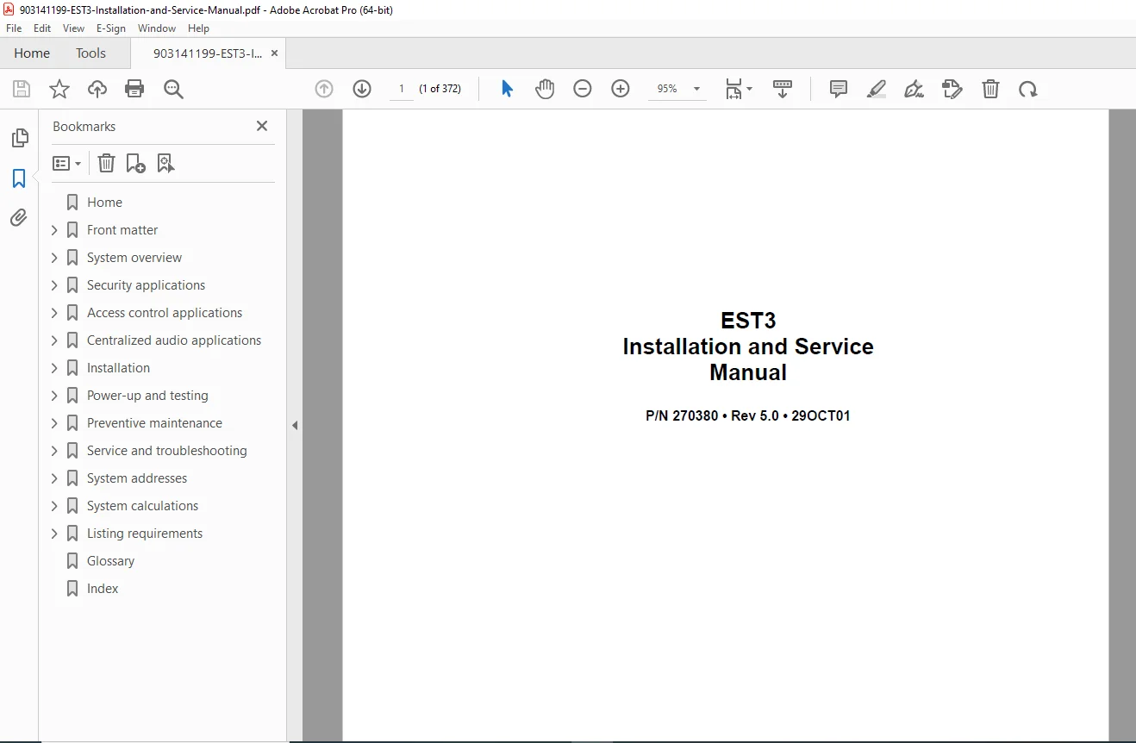Click the zoom percentage field

click(x=667, y=89)
